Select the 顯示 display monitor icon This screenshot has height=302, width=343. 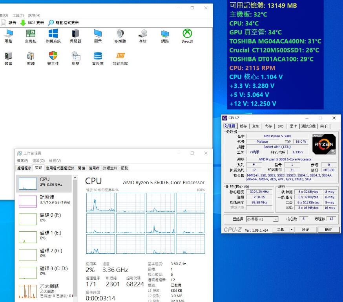point(98,36)
